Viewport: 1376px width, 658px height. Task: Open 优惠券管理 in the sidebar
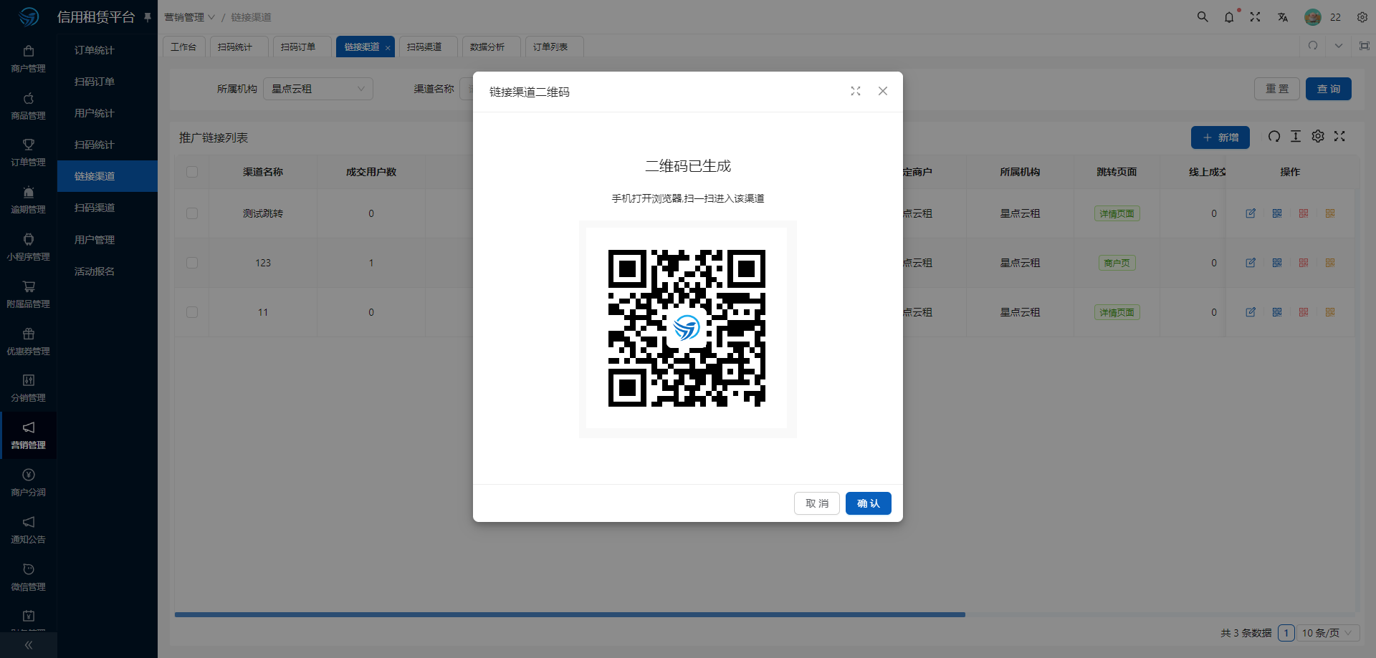29,342
